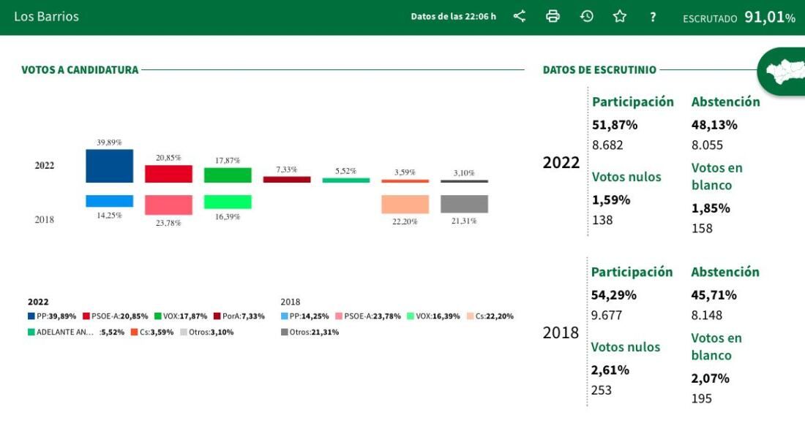Click 2022 legend Cs orange swatch

click(135, 332)
